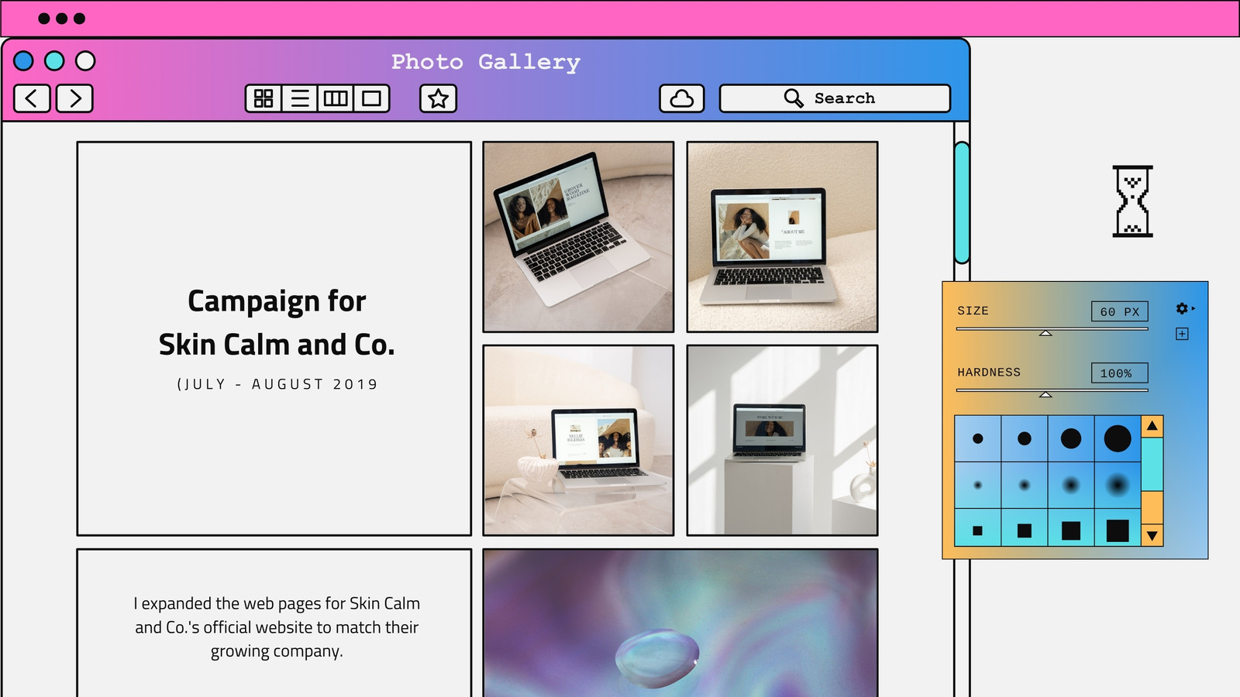
Task: Click the three dots on pink top bar
Action: click(x=62, y=19)
